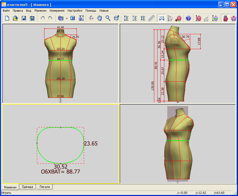Click the ruler measurement tool

click(152, 18)
